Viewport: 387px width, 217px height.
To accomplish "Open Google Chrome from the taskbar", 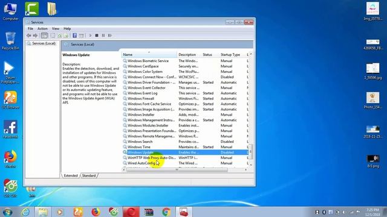I will click(x=166, y=212).
